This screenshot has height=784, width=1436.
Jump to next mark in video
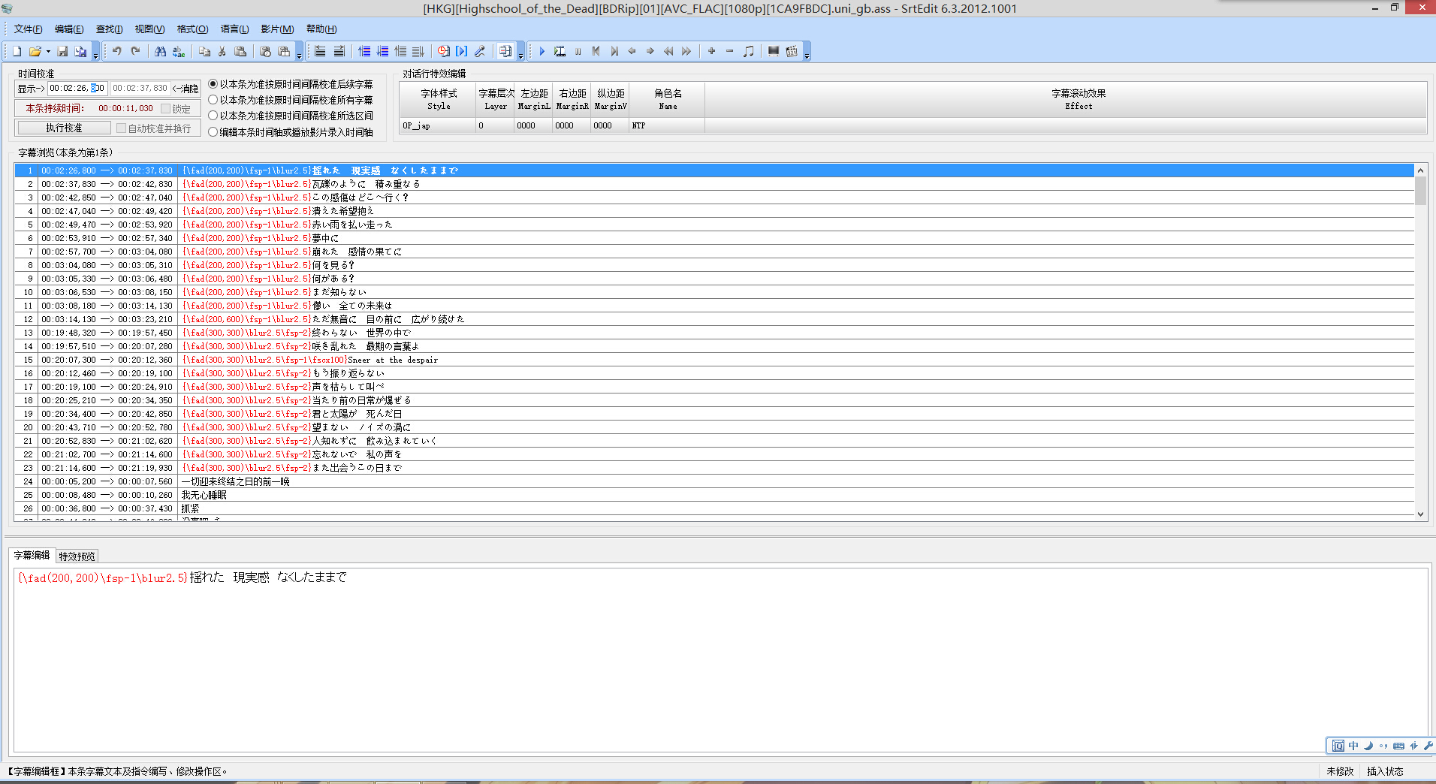tap(614, 51)
